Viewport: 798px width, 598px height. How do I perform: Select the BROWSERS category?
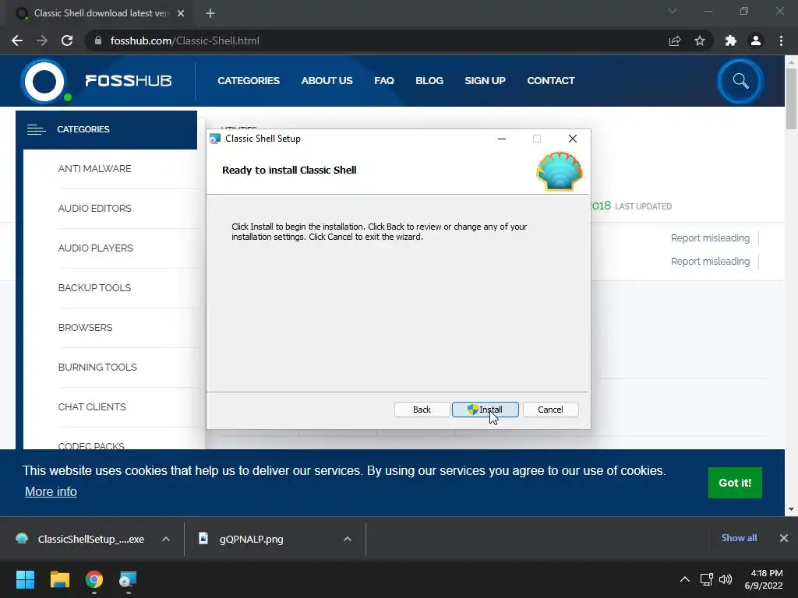click(x=85, y=327)
